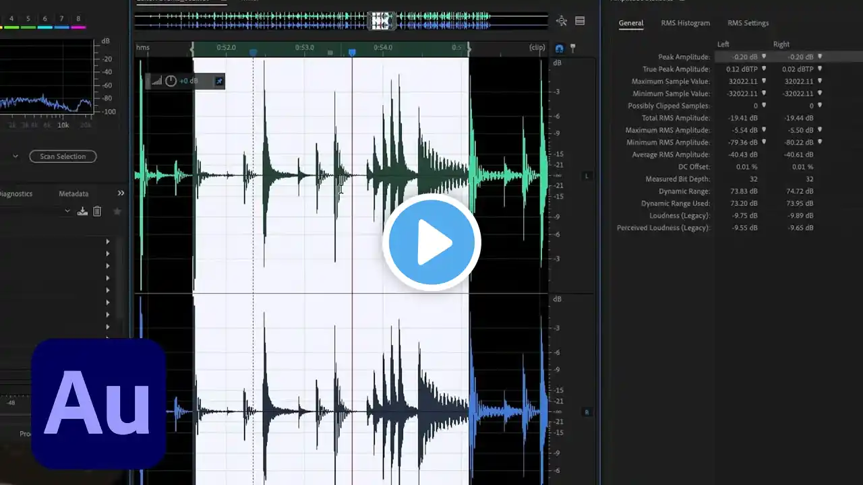This screenshot has width=863, height=485.
Task: Show hidden panel tabs with double chevron
Action: coord(121,193)
